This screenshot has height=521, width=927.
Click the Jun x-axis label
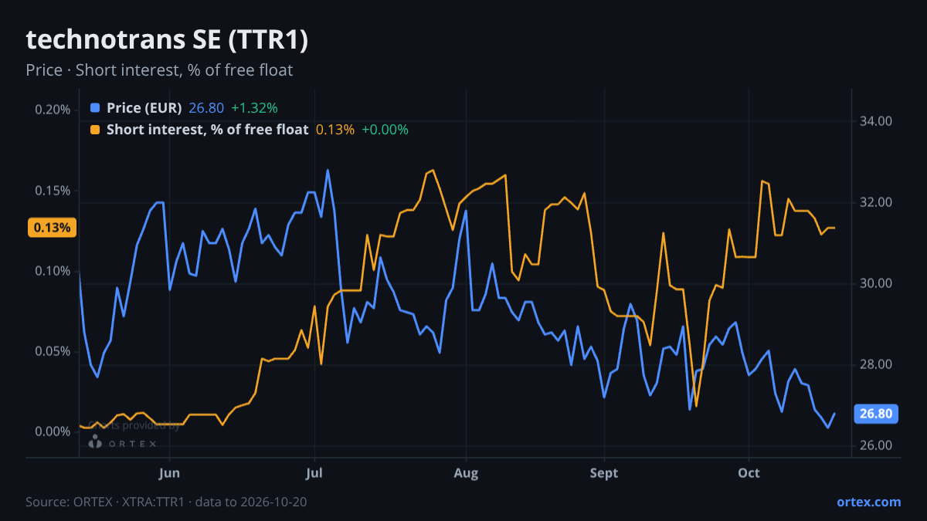(x=168, y=473)
